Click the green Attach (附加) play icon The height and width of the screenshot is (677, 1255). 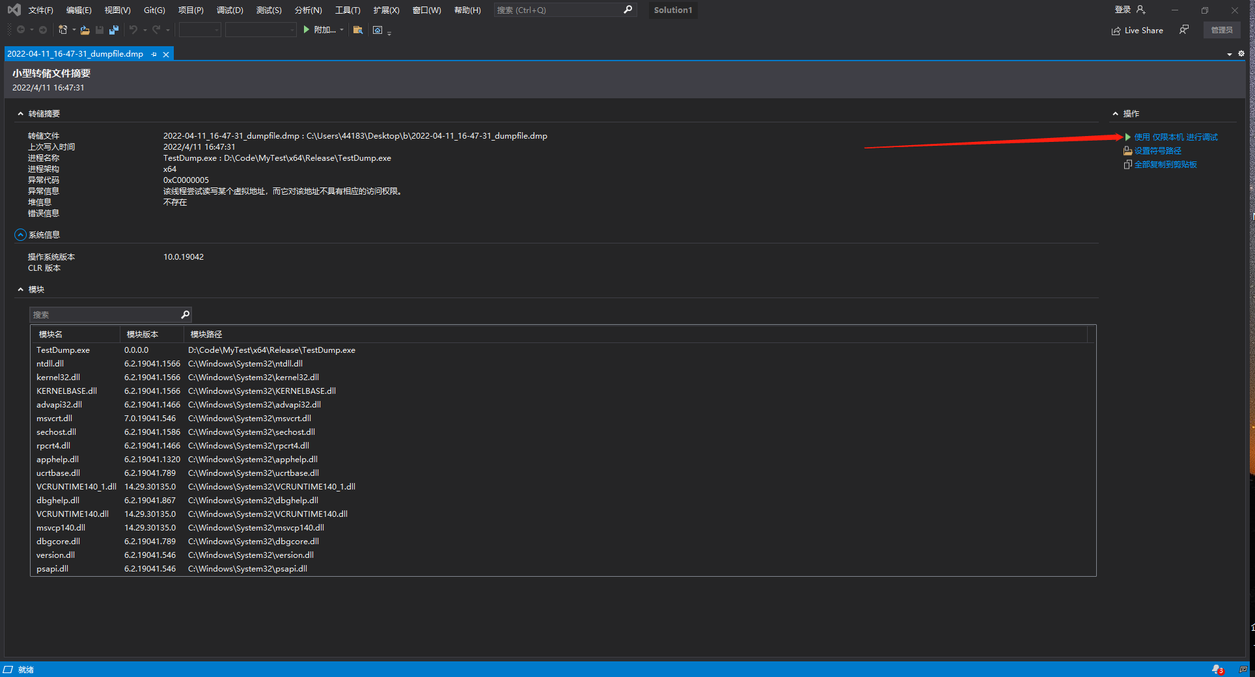[x=307, y=30]
